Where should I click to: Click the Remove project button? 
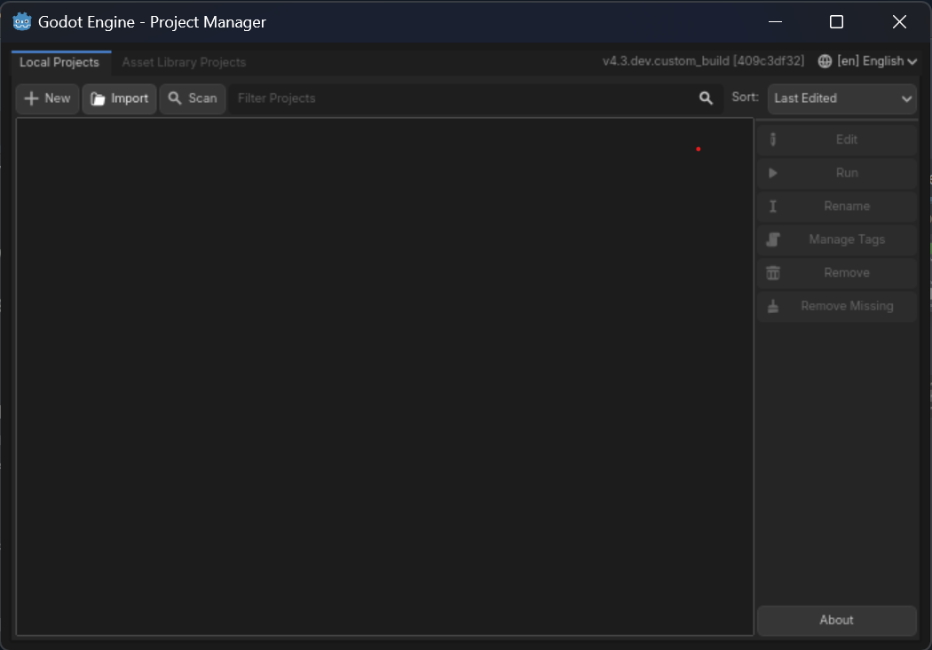tap(836, 272)
